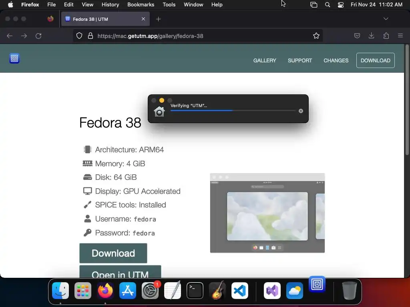The width and height of the screenshot is (410, 307).
Task: Open Firefox hamburger application menu
Action: click(x=400, y=36)
